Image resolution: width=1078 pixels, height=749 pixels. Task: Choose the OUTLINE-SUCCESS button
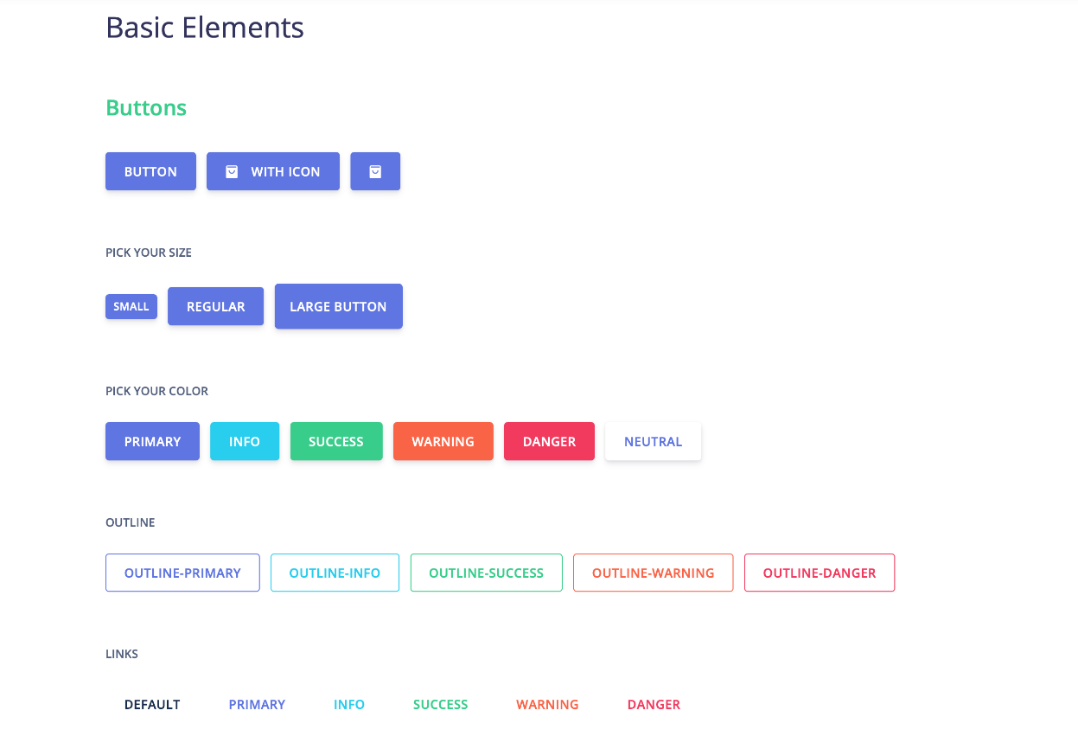point(486,573)
